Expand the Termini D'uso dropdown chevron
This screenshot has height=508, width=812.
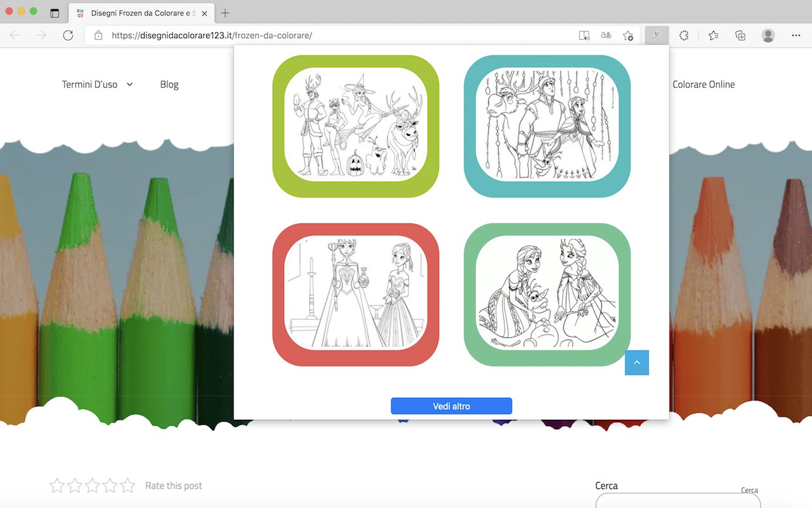click(x=130, y=84)
